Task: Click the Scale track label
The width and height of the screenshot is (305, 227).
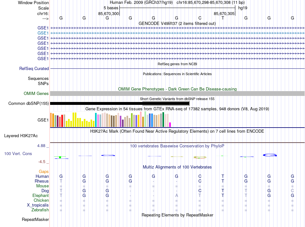Action: 43,8
